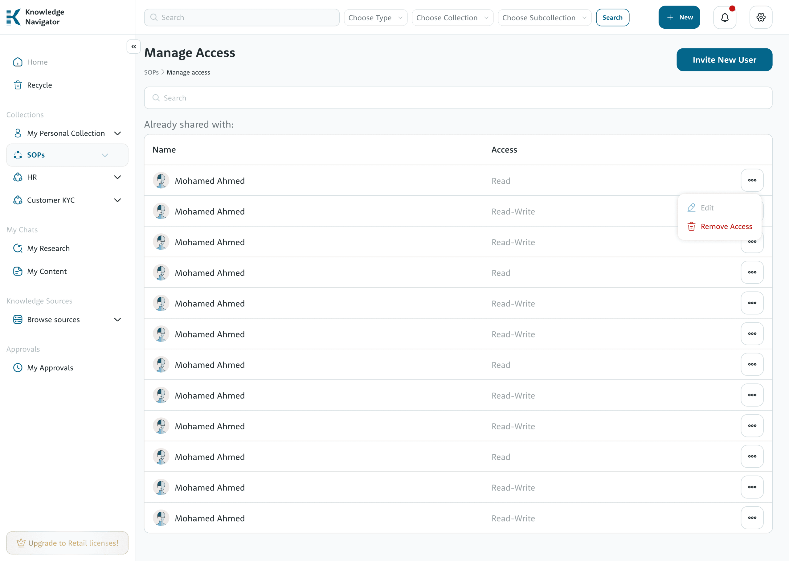Open the Choose Subcollection dropdown
Image resolution: width=789 pixels, height=561 pixels.
[544, 18]
